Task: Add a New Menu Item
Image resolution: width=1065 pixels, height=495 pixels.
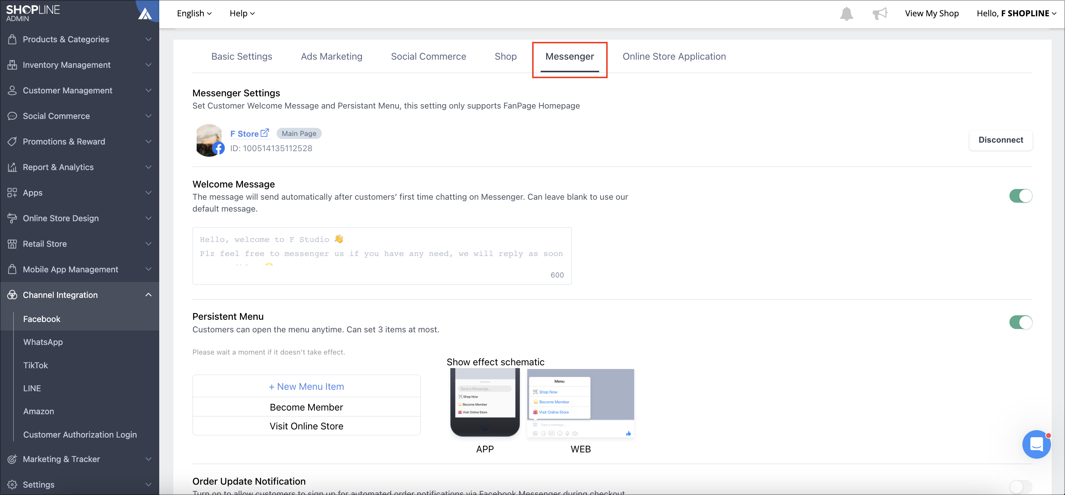Action: (306, 387)
